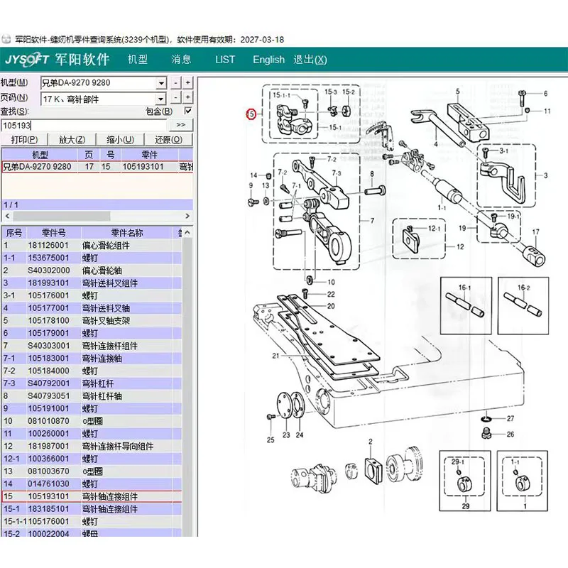
Task: Click the results scrollbar right arrow
Action: 187,216
